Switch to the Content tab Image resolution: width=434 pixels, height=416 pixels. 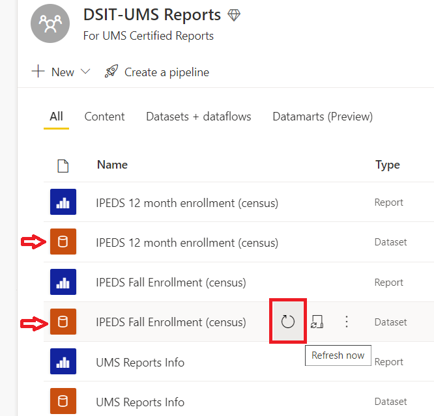(x=104, y=117)
